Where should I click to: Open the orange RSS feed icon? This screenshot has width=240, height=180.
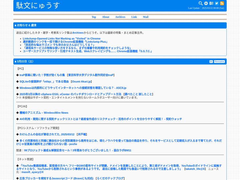coord(222,3)
